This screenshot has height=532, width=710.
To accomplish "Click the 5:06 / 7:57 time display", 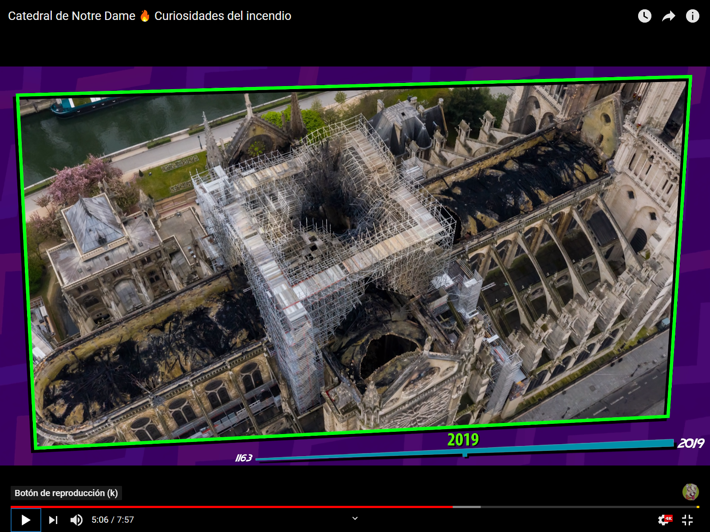I will 113,520.
